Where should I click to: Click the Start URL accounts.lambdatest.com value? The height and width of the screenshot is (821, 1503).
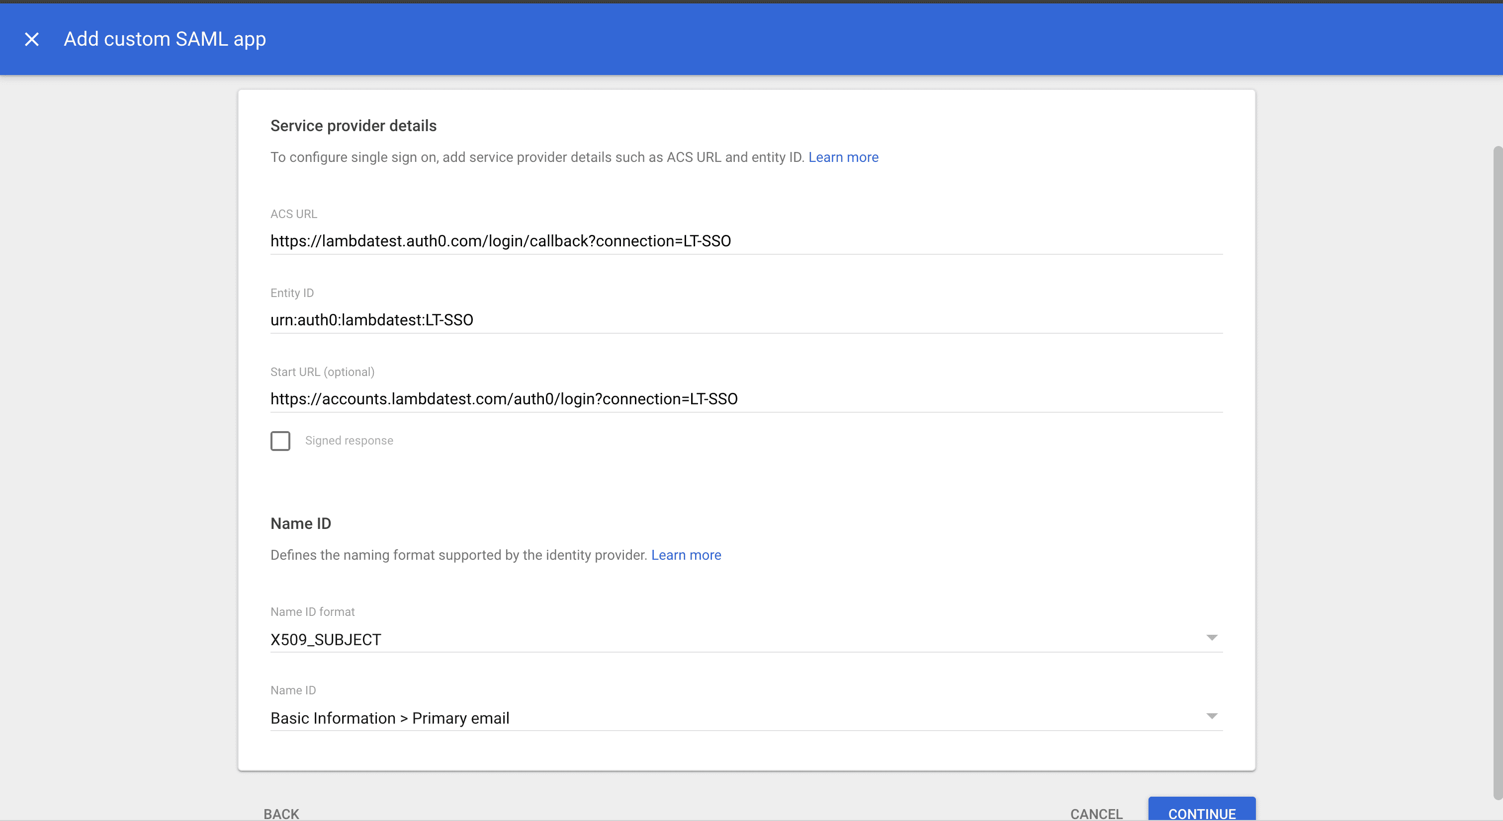(x=504, y=398)
